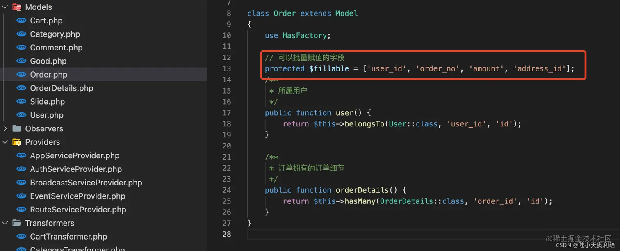Click PHP icon beside User.php
The height and width of the screenshot is (251, 620).
click(21, 115)
